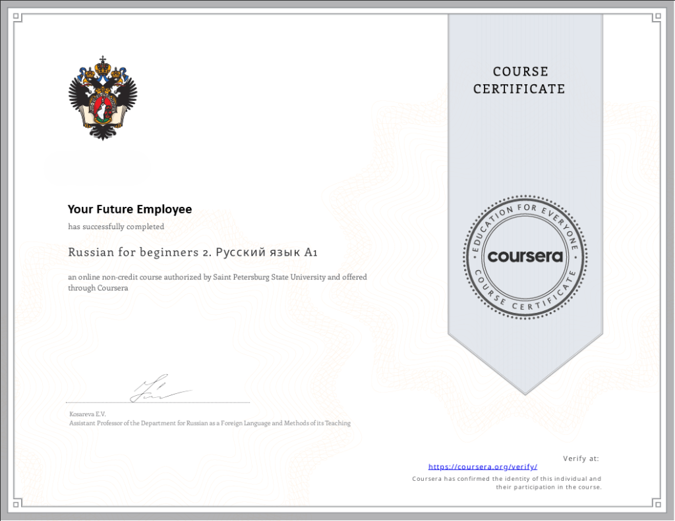
Task: Click the course title Russian for beginners 2
Action: (192, 252)
